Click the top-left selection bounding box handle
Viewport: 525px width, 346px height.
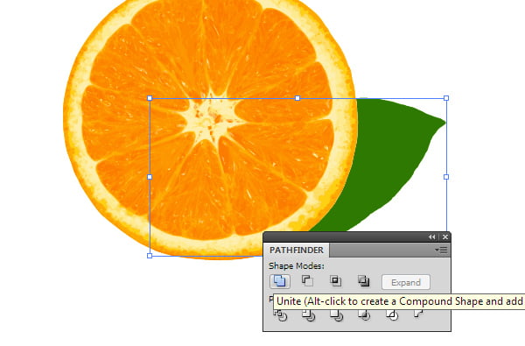point(150,98)
